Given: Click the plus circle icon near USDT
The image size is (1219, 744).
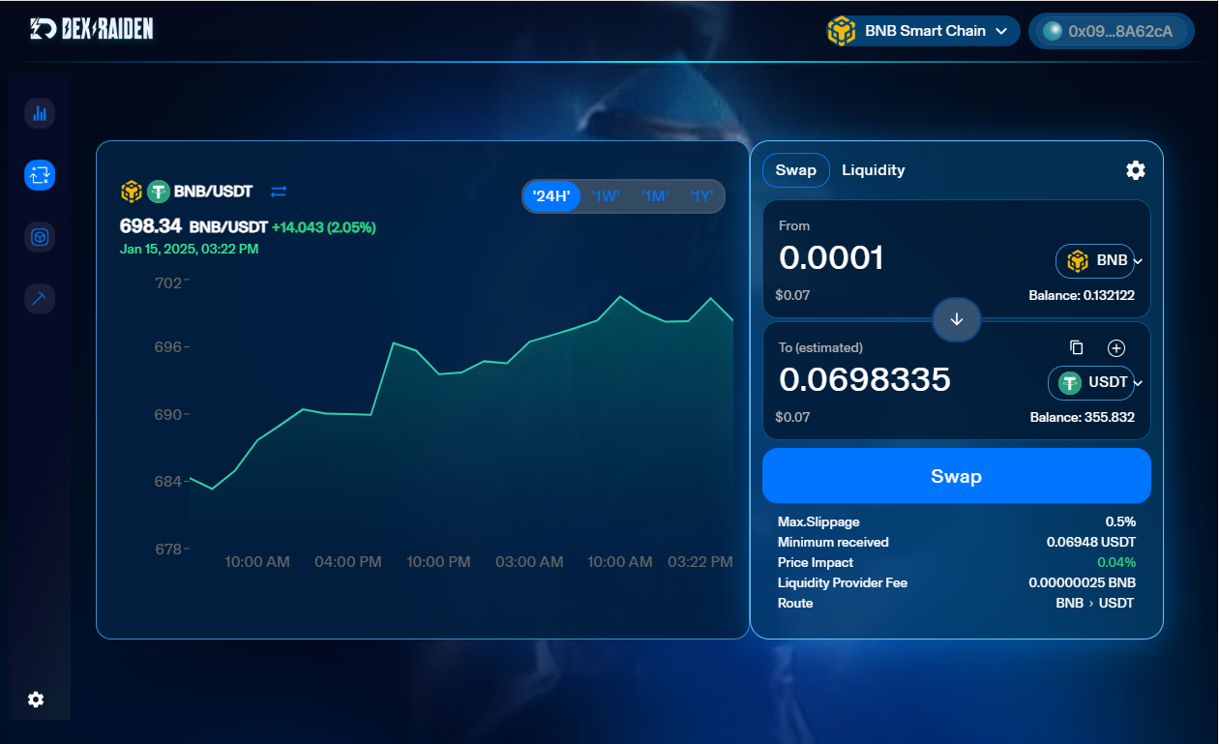Looking at the screenshot, I should click(x=1115, y=347).
